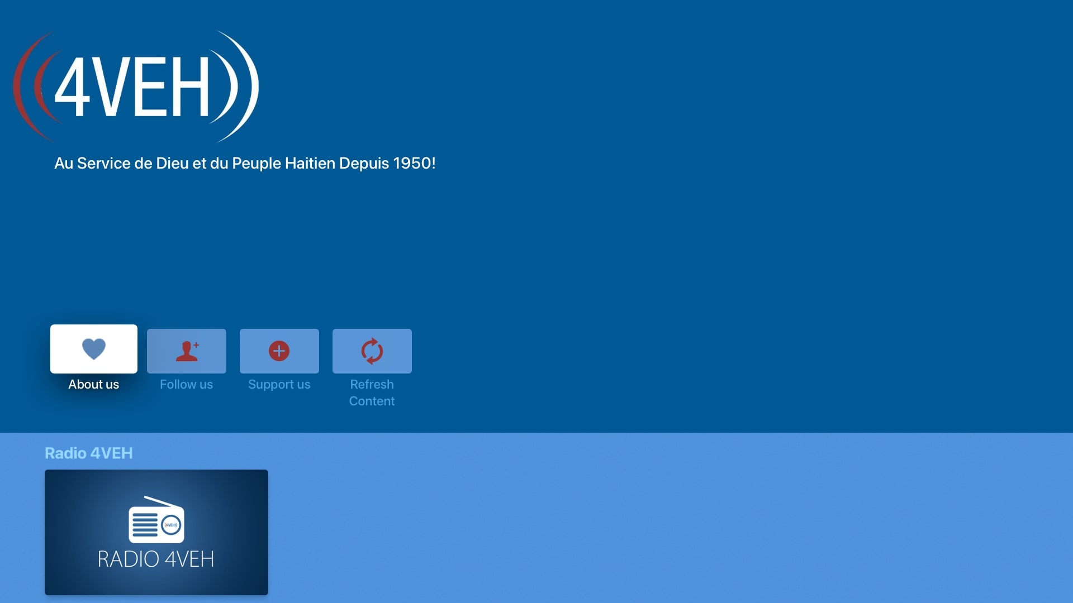Image resolution: width=1073 pixels, height=603 pixels.
Task: Select the About us heart icon
Action: tap(94, 349)
